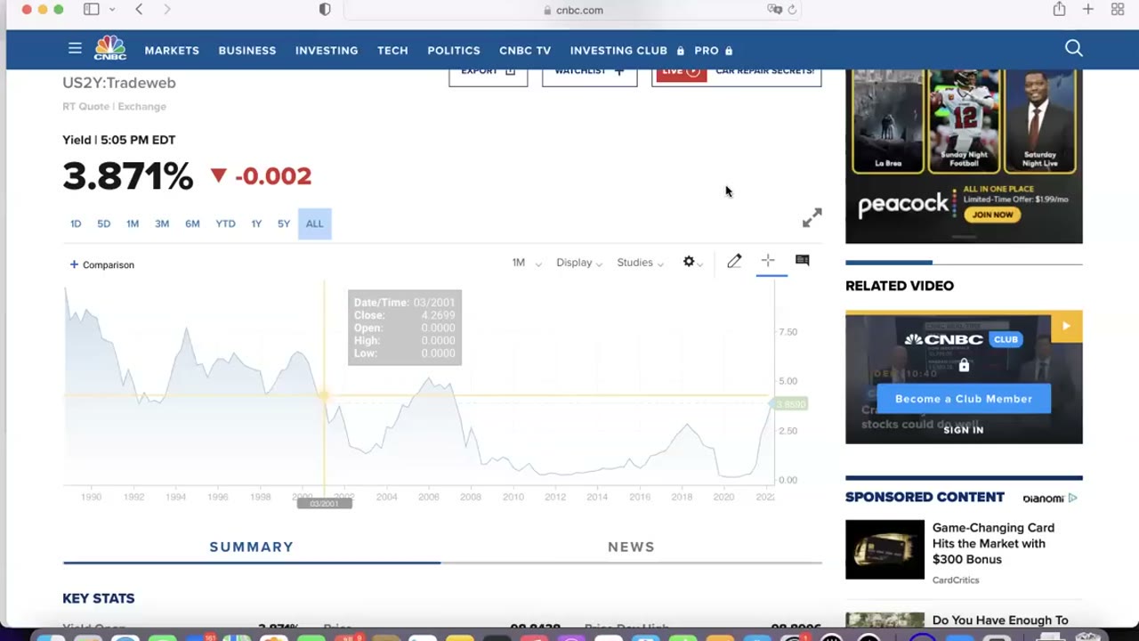Image resolution: width=1139 pixels, height=641 pixels.
Task: Open a new Safari tab
Action: [1088, 9]
